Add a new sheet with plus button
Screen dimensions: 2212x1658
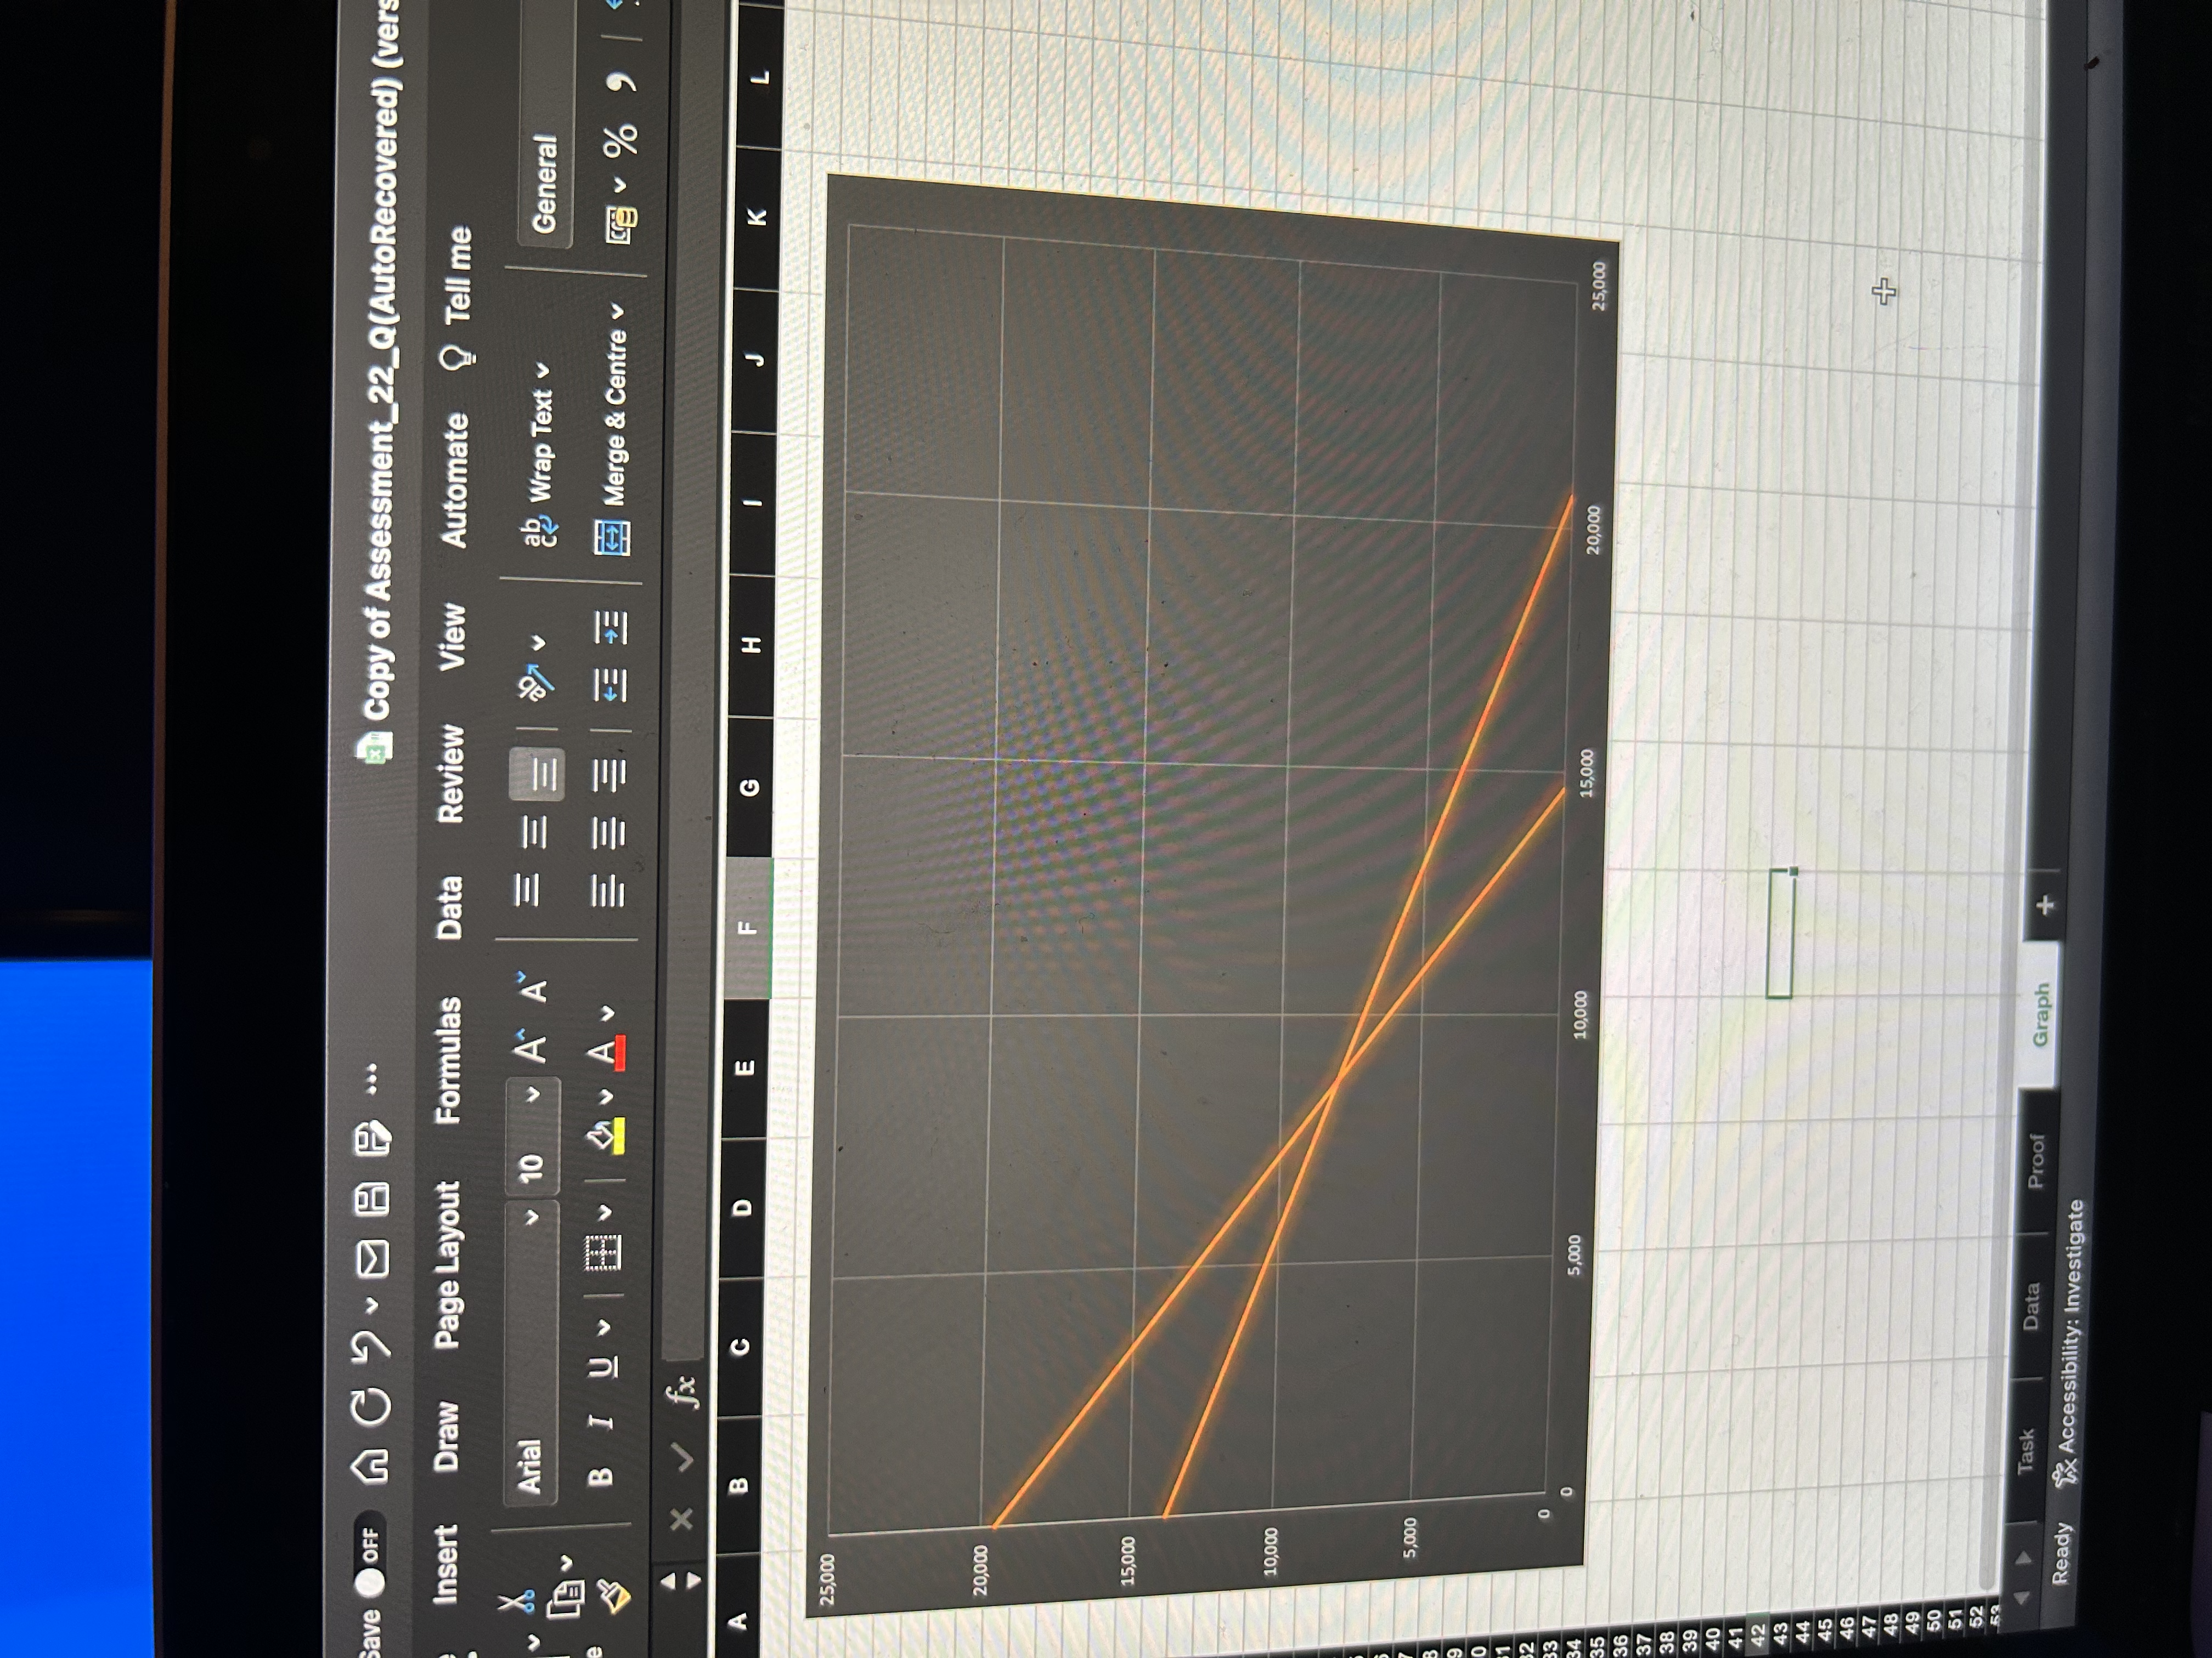point(2046,905)
